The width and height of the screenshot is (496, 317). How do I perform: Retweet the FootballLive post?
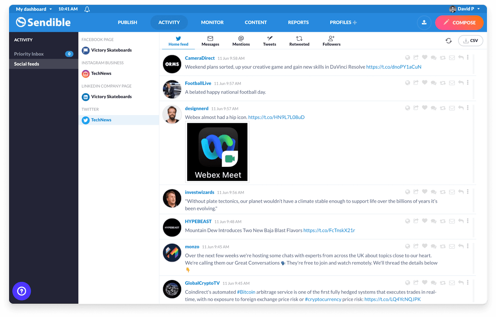(x=443, y=83)
